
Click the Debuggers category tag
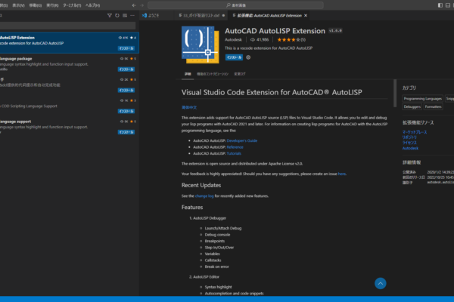click(x=412, y=106)
